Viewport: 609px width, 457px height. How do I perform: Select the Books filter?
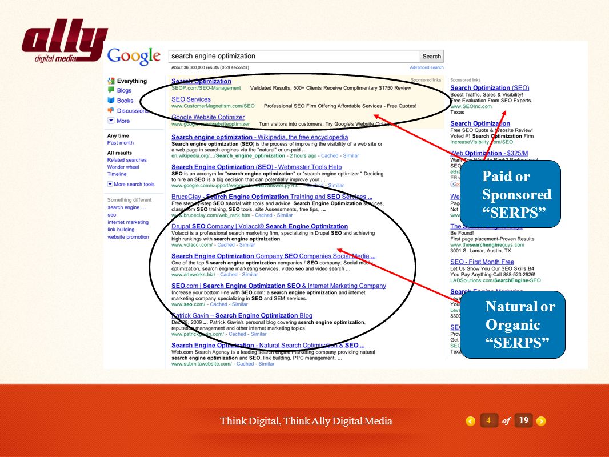(125, 100)
